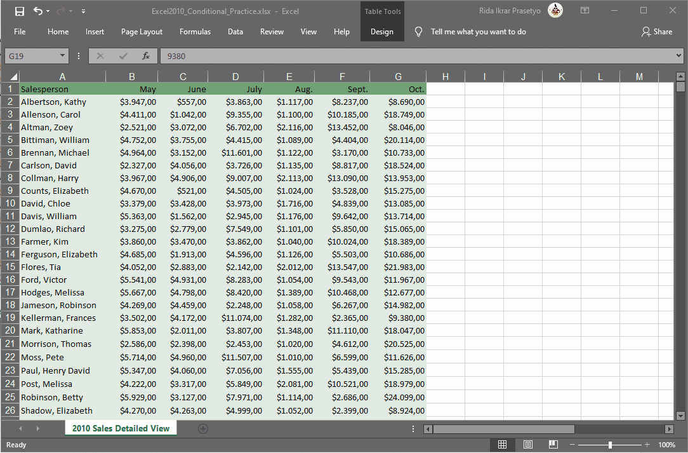Expand the formula bar chevron
The width and height of the screenshot is (688, 453).
click(x=678, y=56)
